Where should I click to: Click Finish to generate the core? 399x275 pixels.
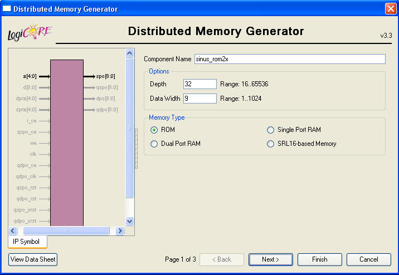(x=320, y=259)
